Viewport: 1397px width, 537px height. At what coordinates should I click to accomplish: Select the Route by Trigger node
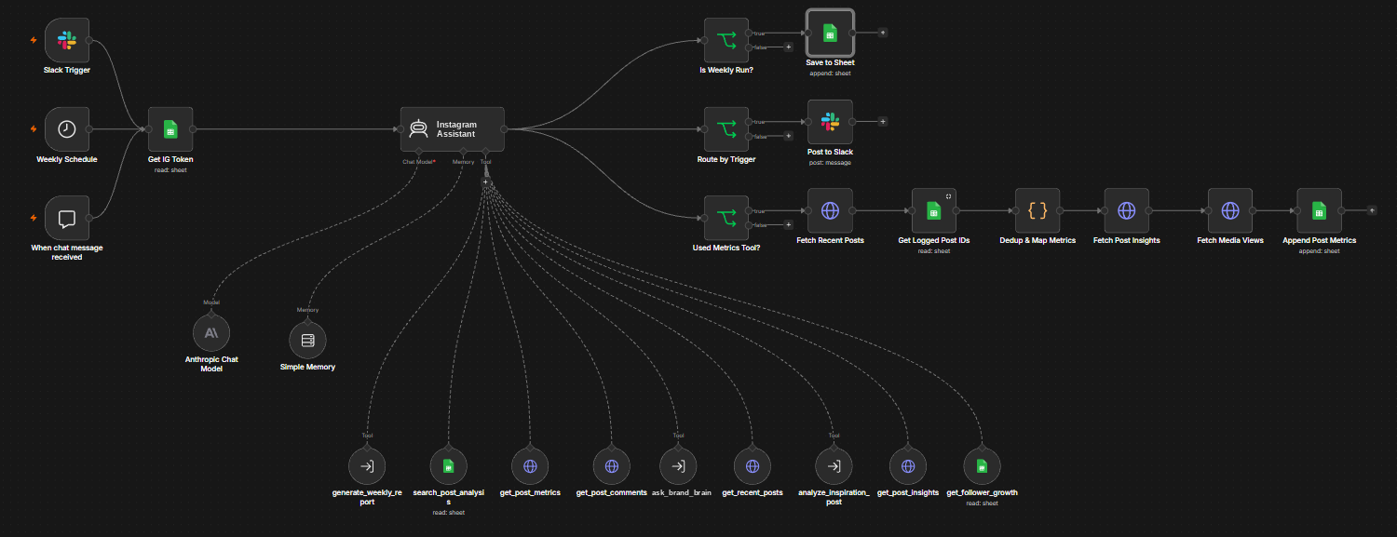click(726, 129)
